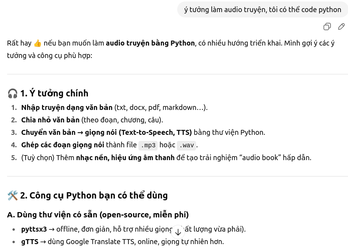Click the "2. Công cụ Python bạn có thể dùng" heading
This screenshot has height=248, width=348.
(x=94, y=195)
